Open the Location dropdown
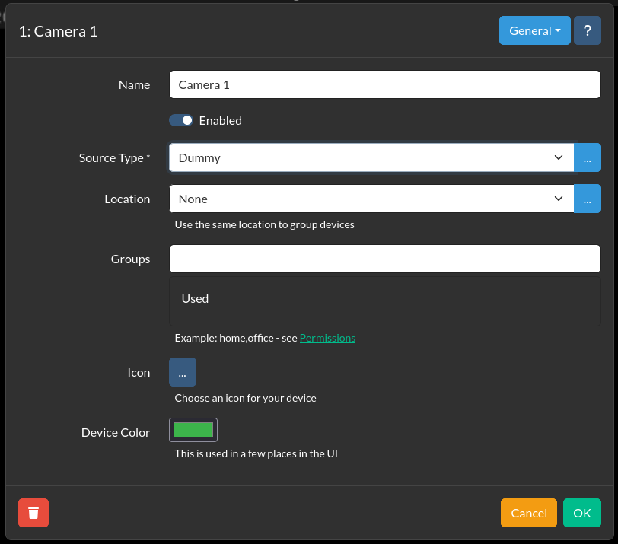 click(371, 199)
